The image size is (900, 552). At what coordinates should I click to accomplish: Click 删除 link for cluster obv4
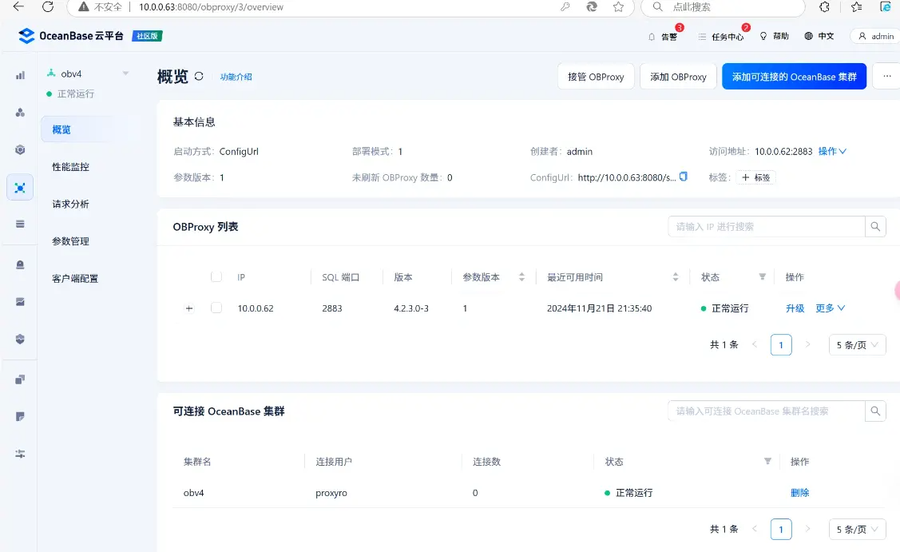click(x=799, y=493)
